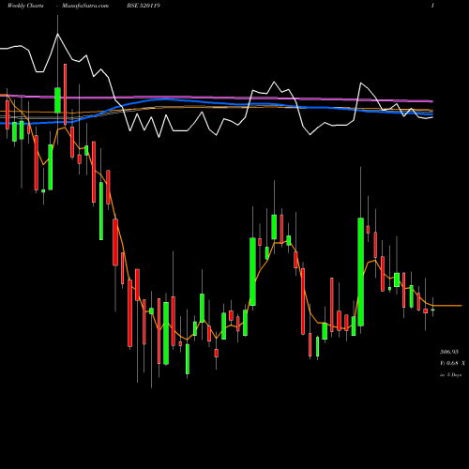Image resolution: width=469 pixels, height=469 pixels.
Task: Click the '506.95' price value
Action: coord(449,352)
